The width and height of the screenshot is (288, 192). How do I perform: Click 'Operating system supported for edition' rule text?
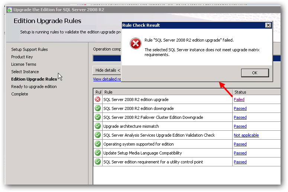click(139, 144)
